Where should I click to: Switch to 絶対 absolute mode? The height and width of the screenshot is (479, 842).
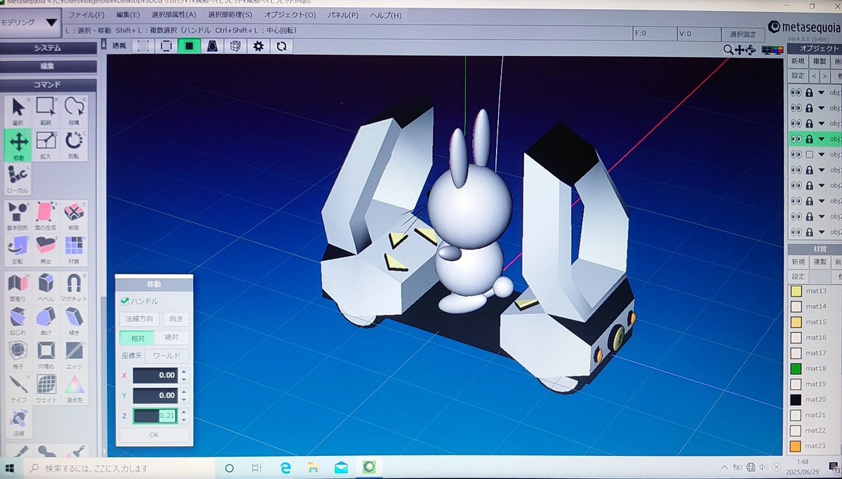[x=172, y=337]
